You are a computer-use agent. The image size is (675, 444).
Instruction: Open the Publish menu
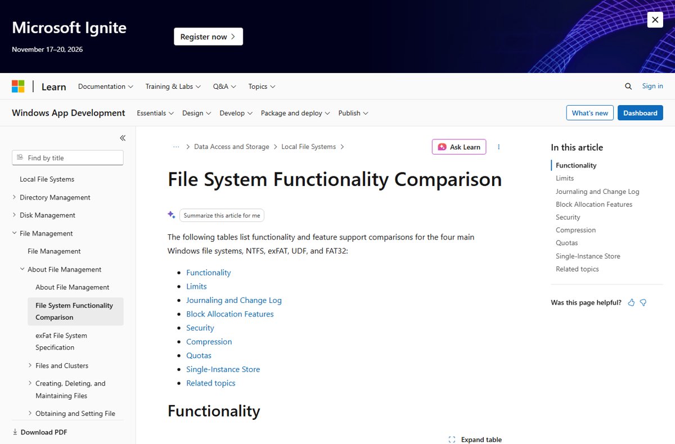coord(353,113)
